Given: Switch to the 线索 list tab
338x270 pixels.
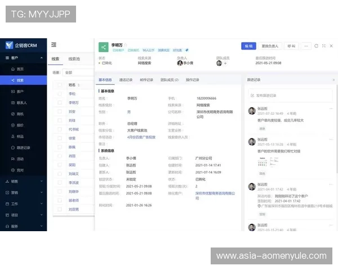Looking at the screenshot, I should click(55, 58).
